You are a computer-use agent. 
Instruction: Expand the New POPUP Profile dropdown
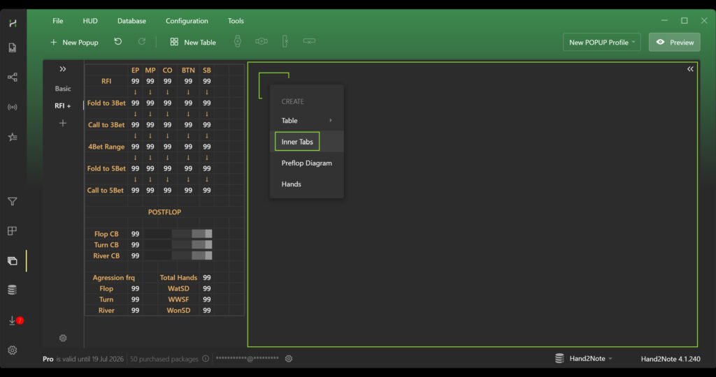[x=602, y=43]
